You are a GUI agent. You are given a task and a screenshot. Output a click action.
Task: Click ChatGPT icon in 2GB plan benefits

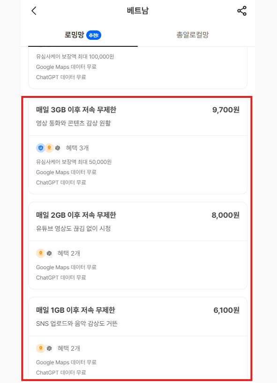(x=49, y=253)
